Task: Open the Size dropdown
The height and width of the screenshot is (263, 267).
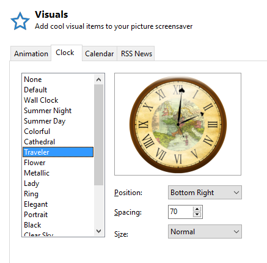Action: (205, 232)
